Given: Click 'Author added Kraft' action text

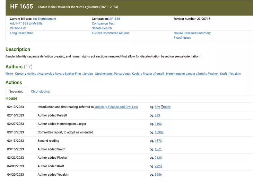Looking at the screenshot, I should click(51, 166).
